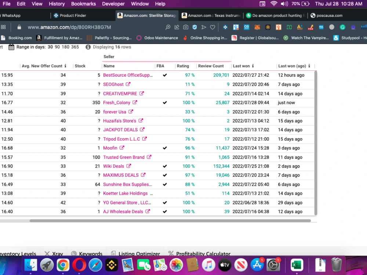Screen dimensions: 367x275
Task: Switch to the Texas Instruments Amazon tab
Action: [x=211, y=15]
